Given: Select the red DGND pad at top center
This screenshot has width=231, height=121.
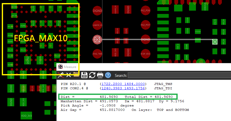Looking at the screenshot, I should pos(97,11).
